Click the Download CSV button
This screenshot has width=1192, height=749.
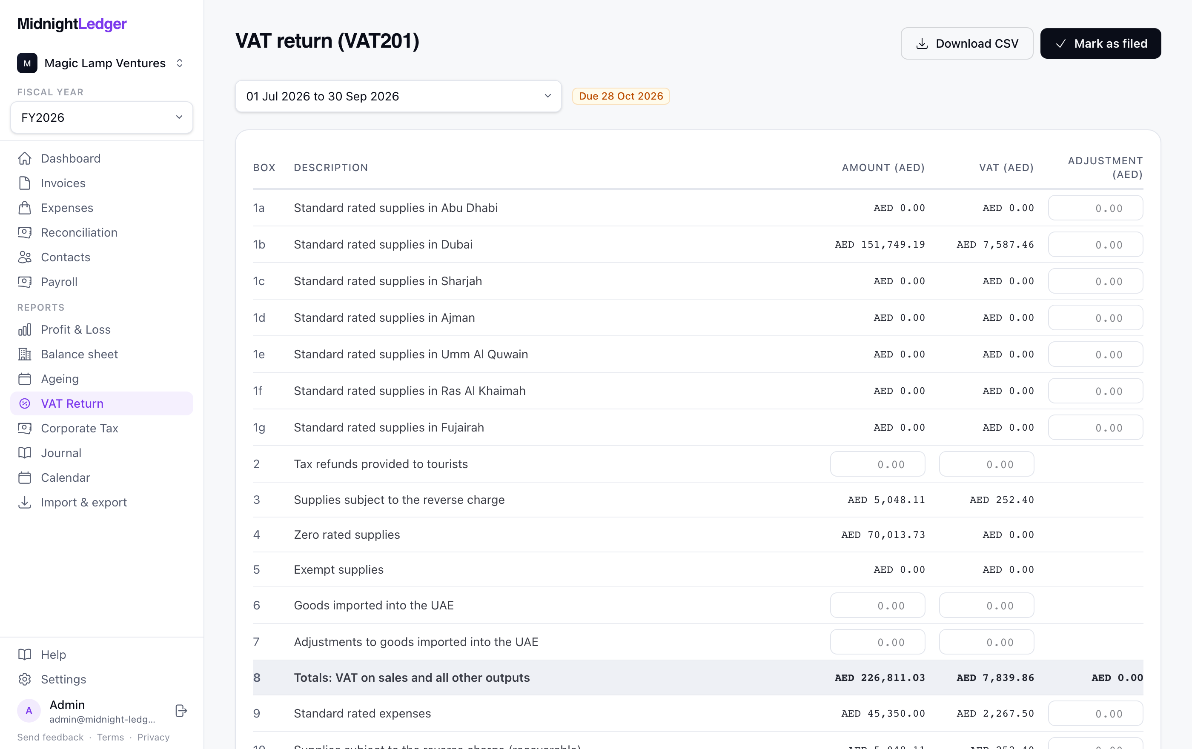966,43
